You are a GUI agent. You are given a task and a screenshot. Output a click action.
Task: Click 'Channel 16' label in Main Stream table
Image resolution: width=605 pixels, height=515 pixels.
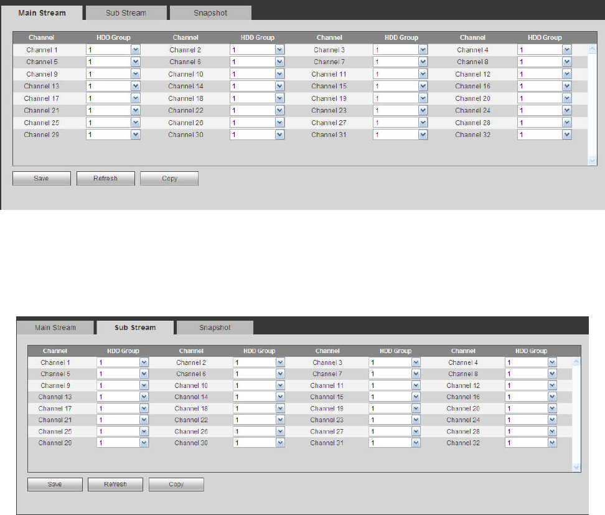click(x=472, y=86)
